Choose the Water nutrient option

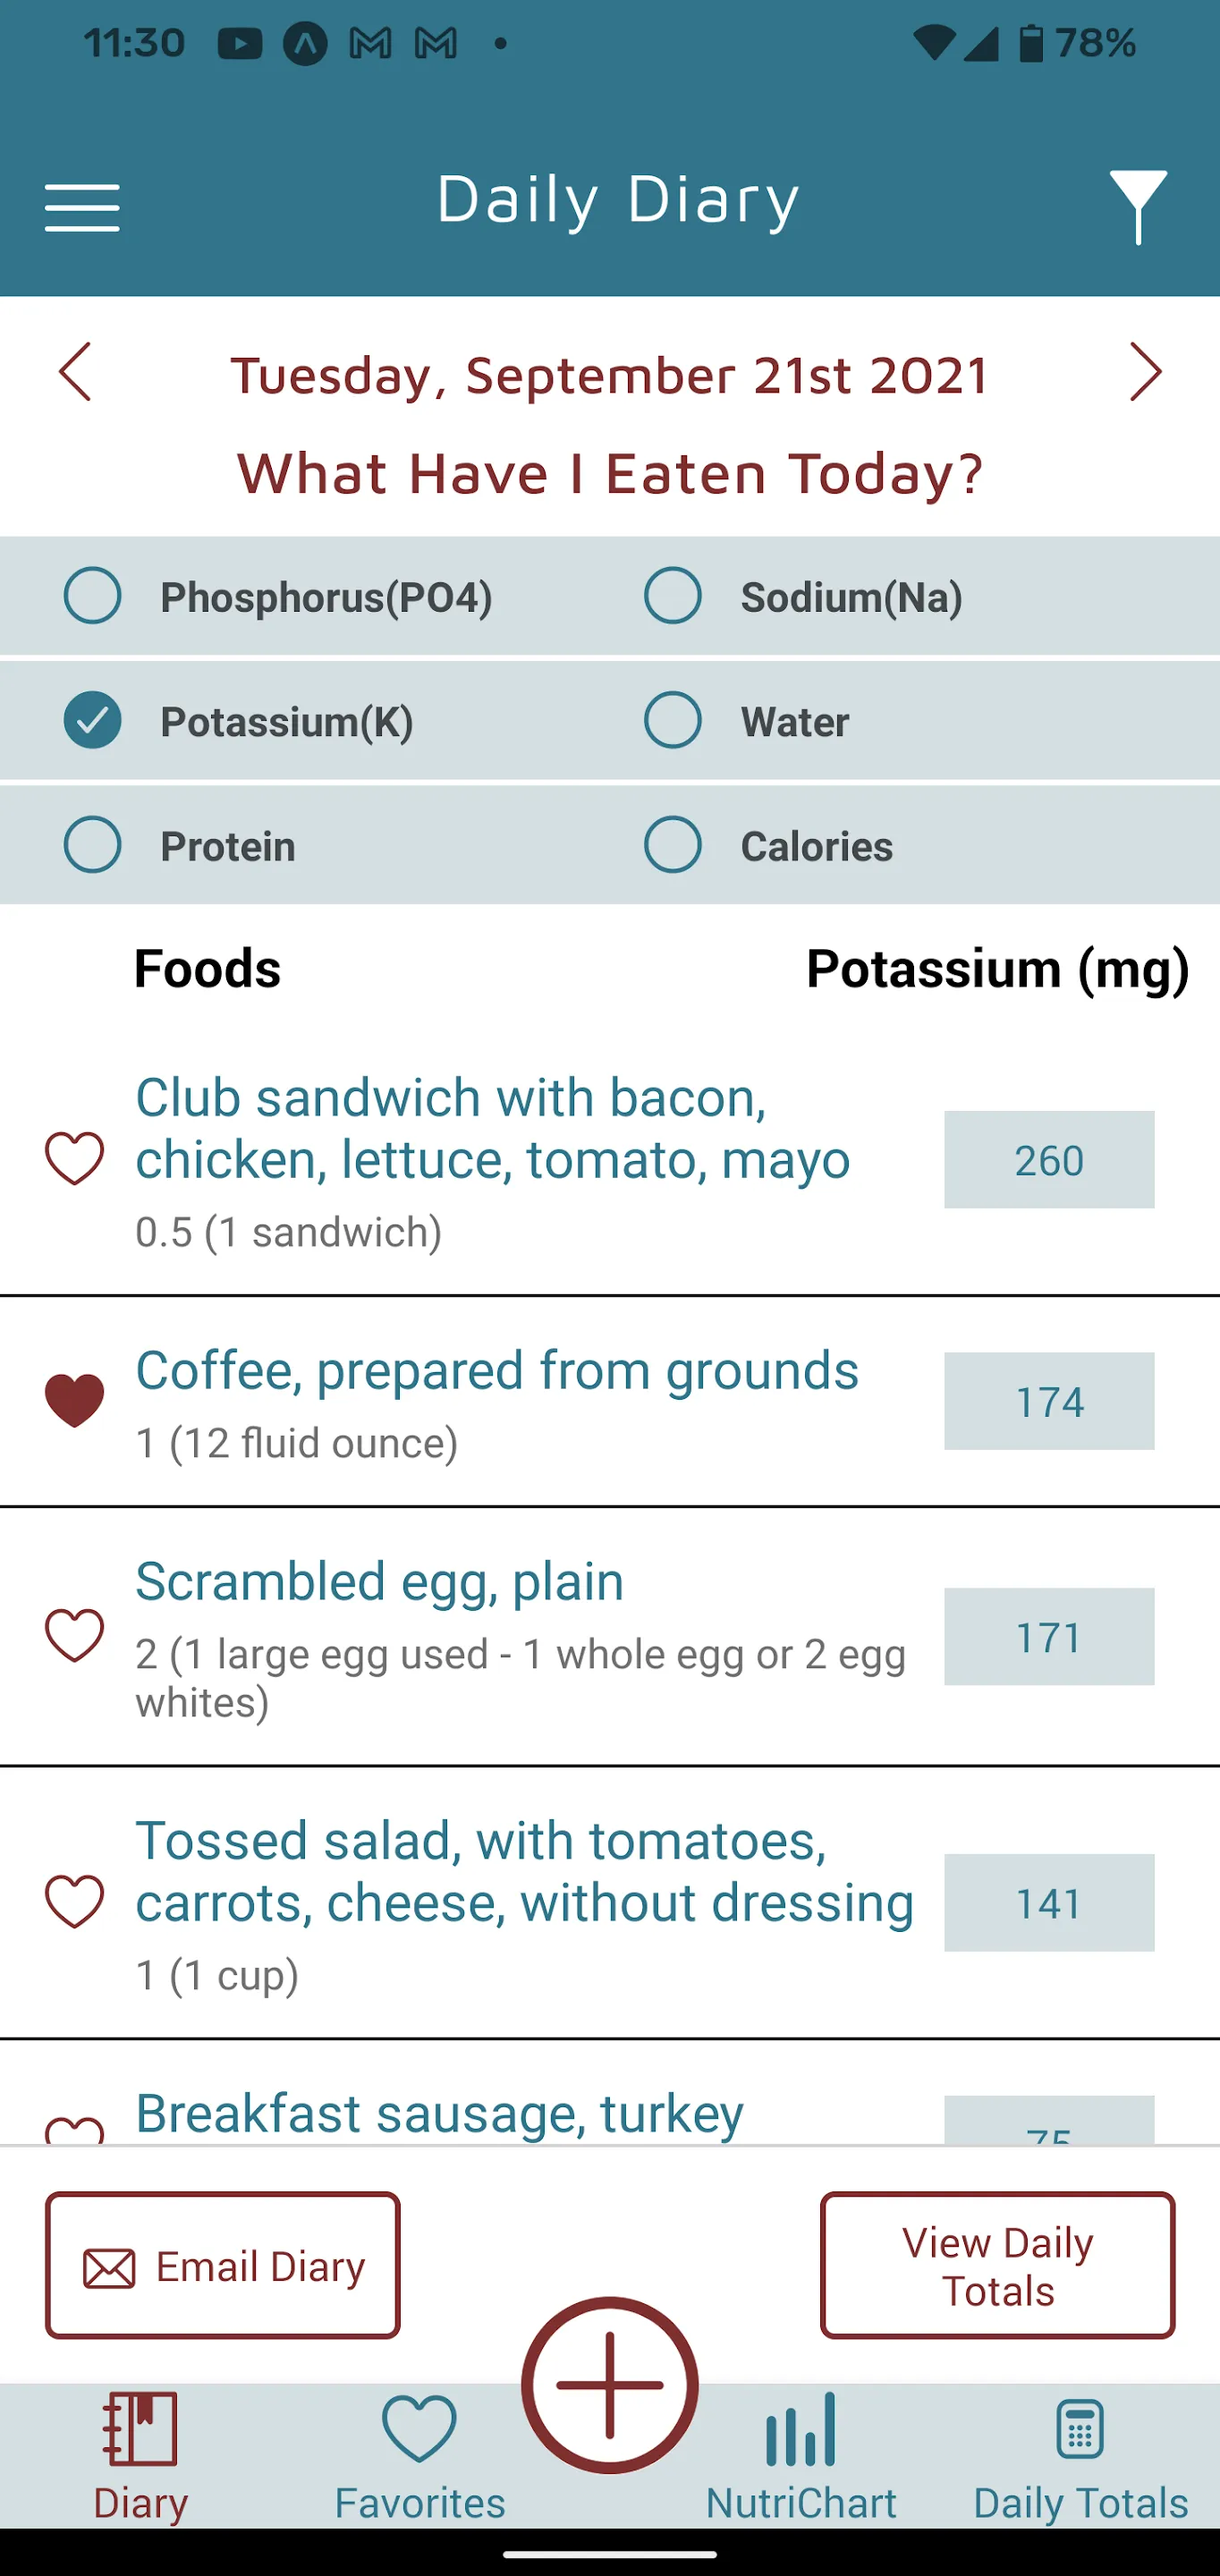click(x=673, y=720)
